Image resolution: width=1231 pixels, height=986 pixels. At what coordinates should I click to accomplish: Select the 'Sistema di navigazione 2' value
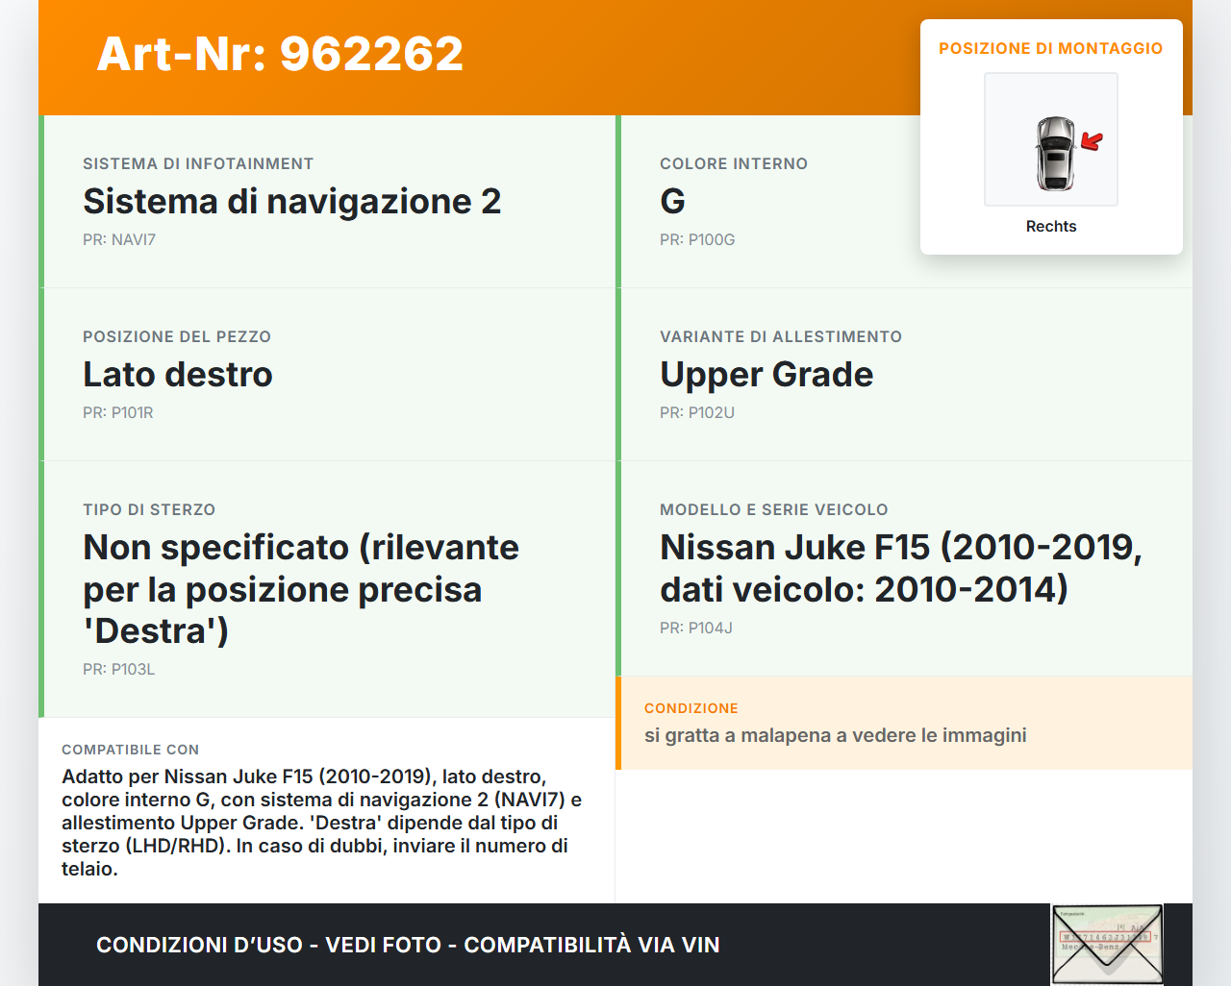[x=292, y=202]
